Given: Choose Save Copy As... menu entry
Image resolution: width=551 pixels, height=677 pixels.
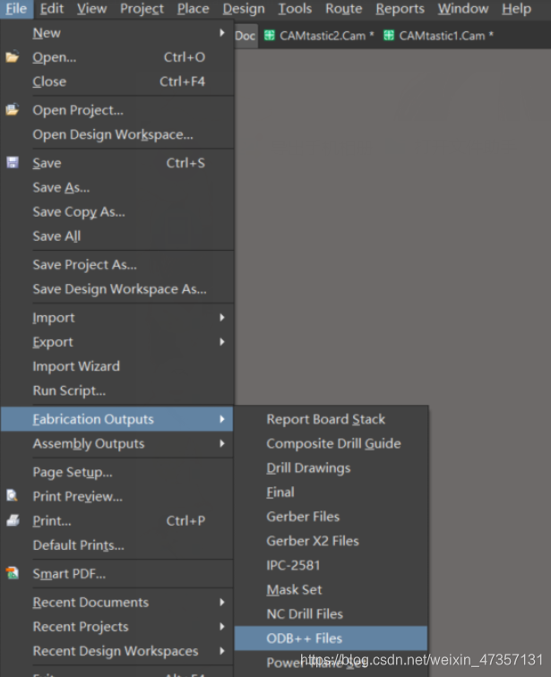Looking at the screenshot, I should click(x=117, y=211).
